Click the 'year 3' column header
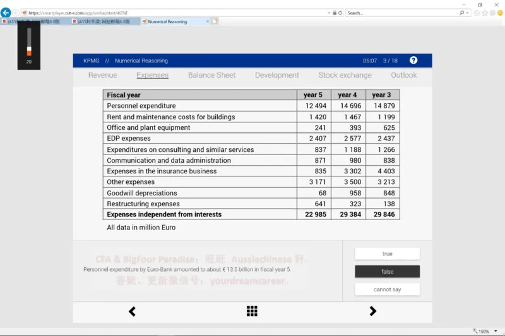The height and width of the screenshot is (336, 505). click(382, 95)
